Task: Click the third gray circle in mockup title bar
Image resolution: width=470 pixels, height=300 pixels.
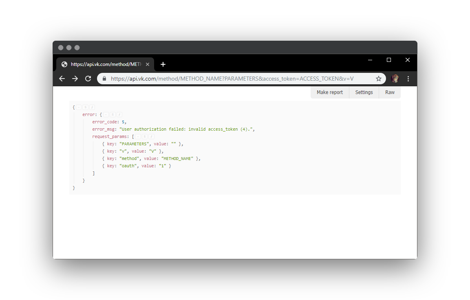Action: coord(77,48)
